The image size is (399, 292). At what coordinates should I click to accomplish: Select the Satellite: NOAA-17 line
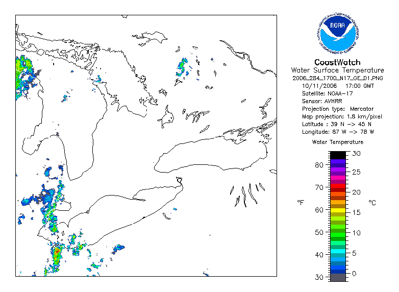(327, 93)
